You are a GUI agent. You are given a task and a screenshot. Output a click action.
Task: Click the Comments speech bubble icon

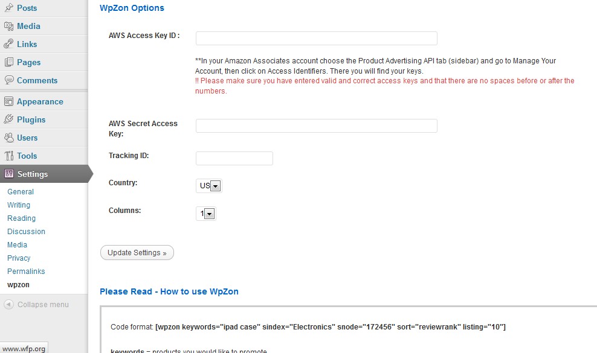8,80
